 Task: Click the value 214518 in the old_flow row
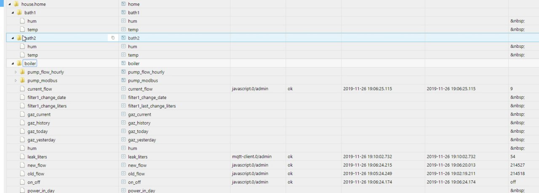(517, 174)
